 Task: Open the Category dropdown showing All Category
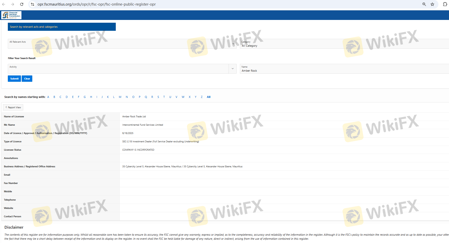coord(344,44)
